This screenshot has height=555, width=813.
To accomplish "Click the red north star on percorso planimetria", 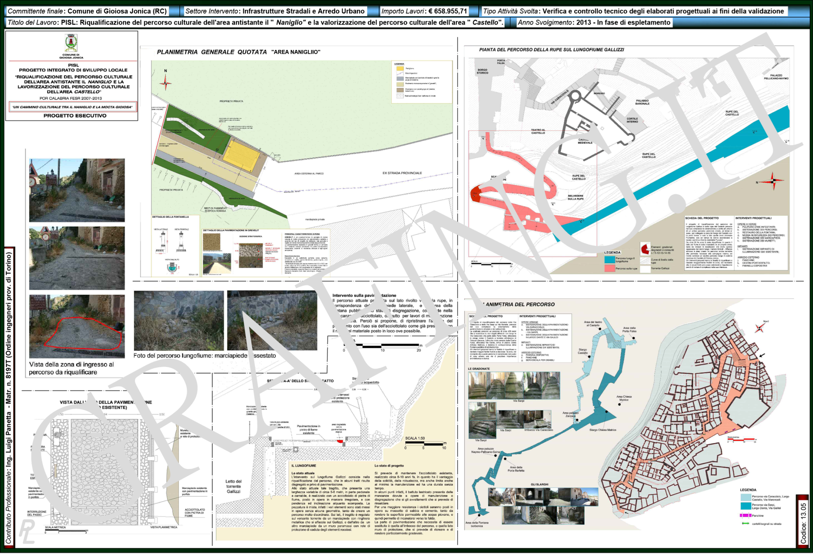I will pyautogui.click(x=759, y=327).
